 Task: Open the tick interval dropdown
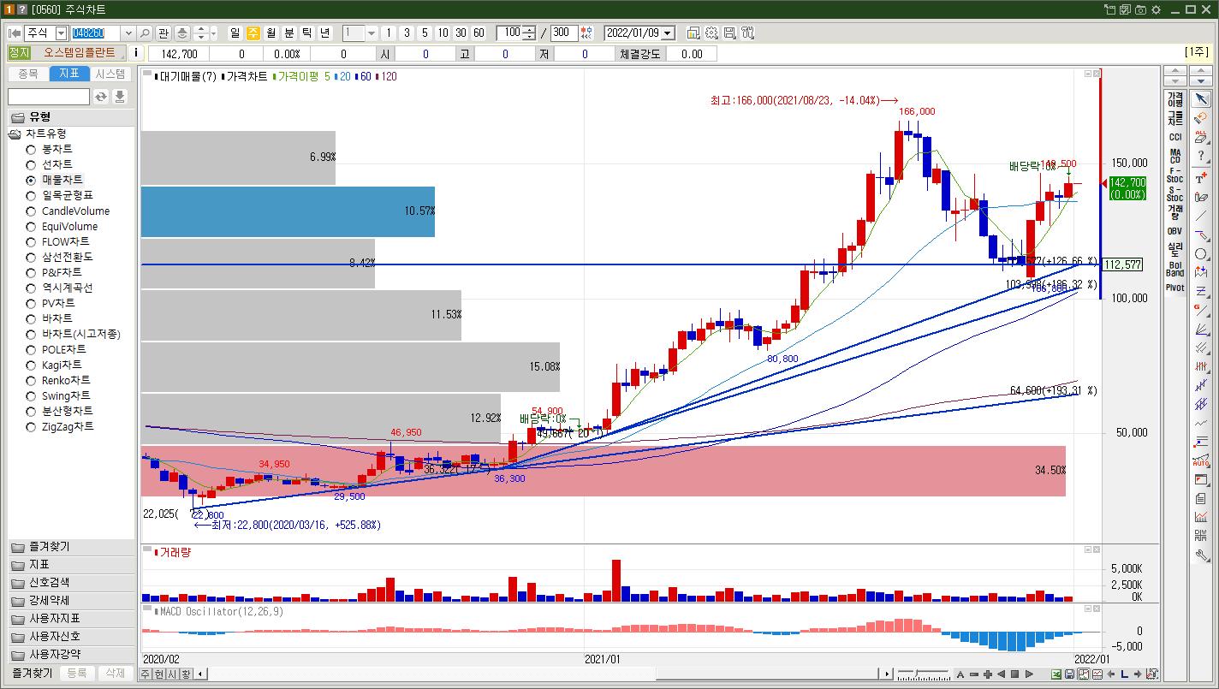(372, 33)
